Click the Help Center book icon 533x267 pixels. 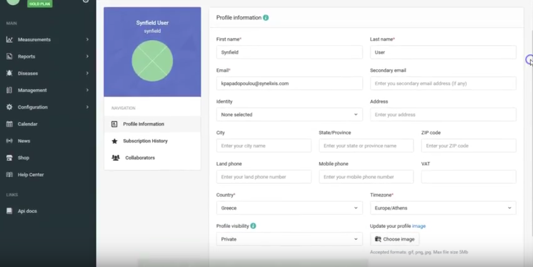pyautogui.click(x=10, y=175)
